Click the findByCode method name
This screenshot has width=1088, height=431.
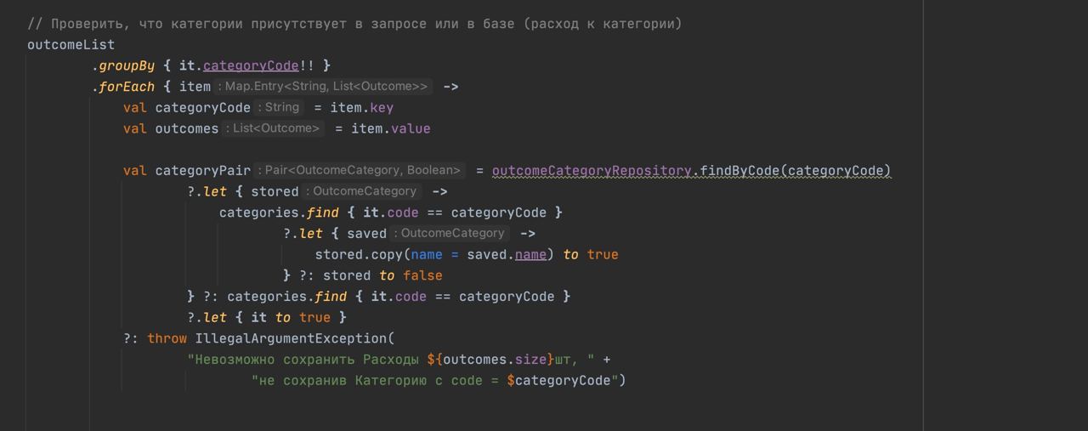pyautogui.click(x=739, y=171)
